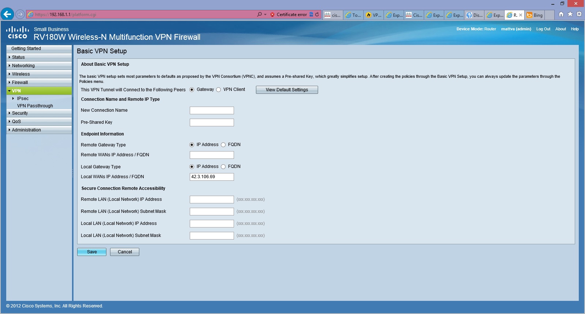Screen dimensions: 585x314
Task: Select the Gateway peer radio button
Action: [x=192, y=90]
